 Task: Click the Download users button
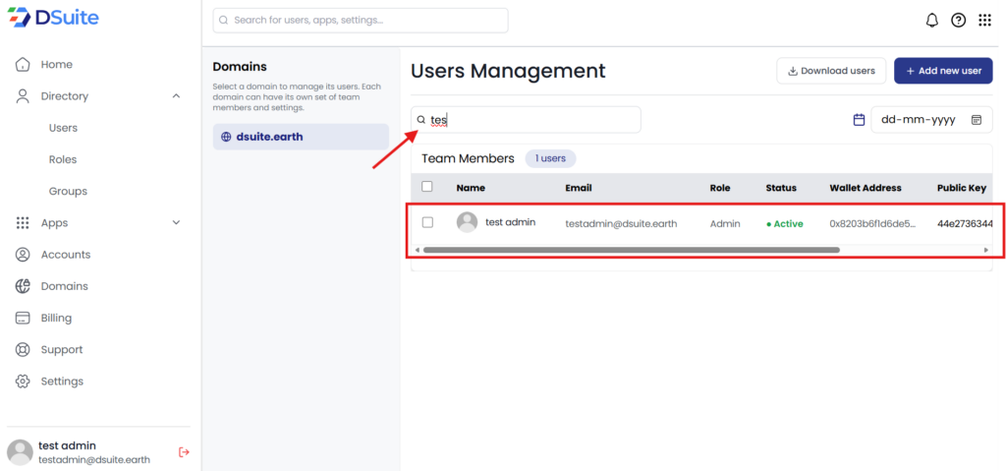831,71
